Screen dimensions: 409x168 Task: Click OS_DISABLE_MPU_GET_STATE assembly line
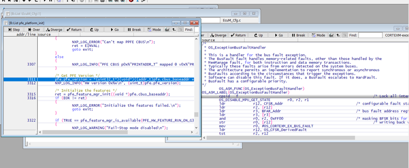click(x=264, y=100)
